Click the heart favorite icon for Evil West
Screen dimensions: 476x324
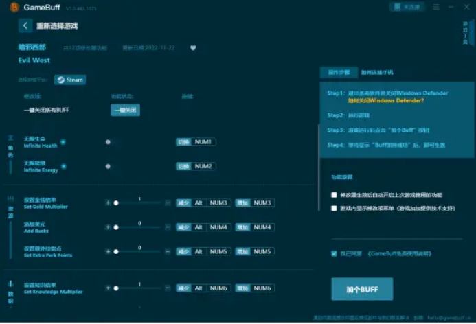tap(193, 48)
